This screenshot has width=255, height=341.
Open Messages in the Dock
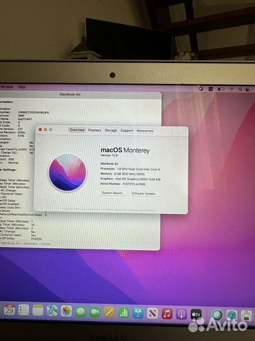point(81,311)
